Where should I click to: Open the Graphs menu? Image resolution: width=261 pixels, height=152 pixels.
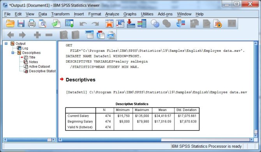pyautogui.click(x=130, y=14)
